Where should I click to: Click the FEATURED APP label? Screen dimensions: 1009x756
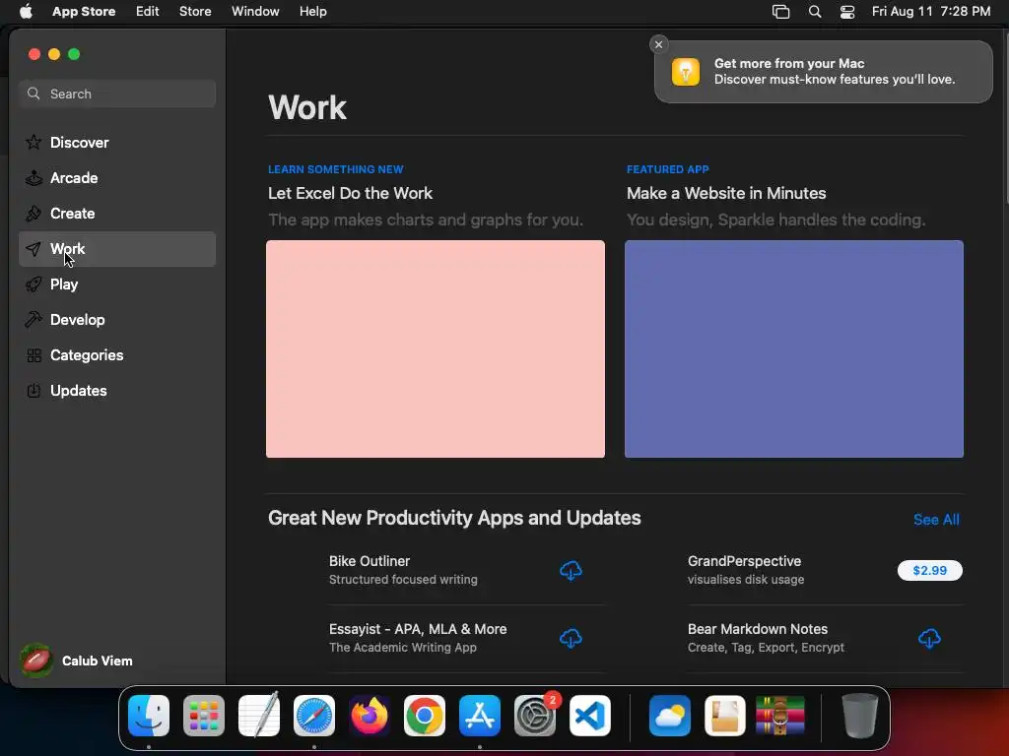click(x=667, y=169)
